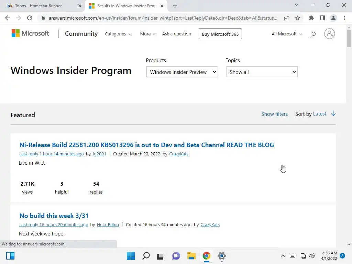The image size is (352, 264).
Task: Share this page via the share icon
Action: click(287, 18)
